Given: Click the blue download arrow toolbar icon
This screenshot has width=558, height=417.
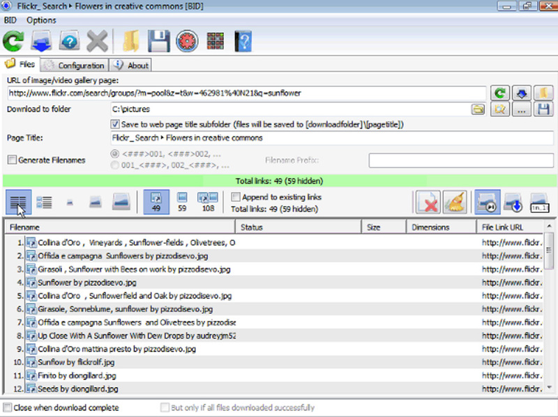Looking at the screenshot, I should click(41, 41).
